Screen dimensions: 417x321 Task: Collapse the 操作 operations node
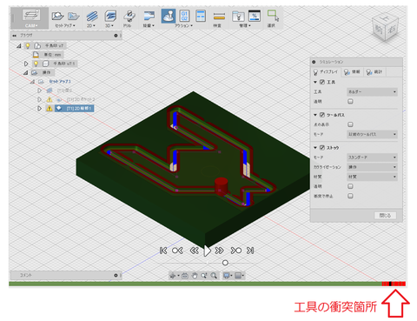[x=26, y=72]
